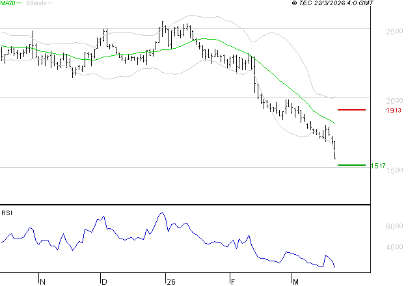Click the red resistance level line
This screenshot has height=286, width=408.
coord(351,110)
